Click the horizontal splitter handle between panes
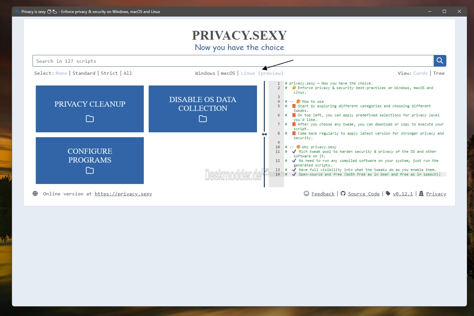 264,134
